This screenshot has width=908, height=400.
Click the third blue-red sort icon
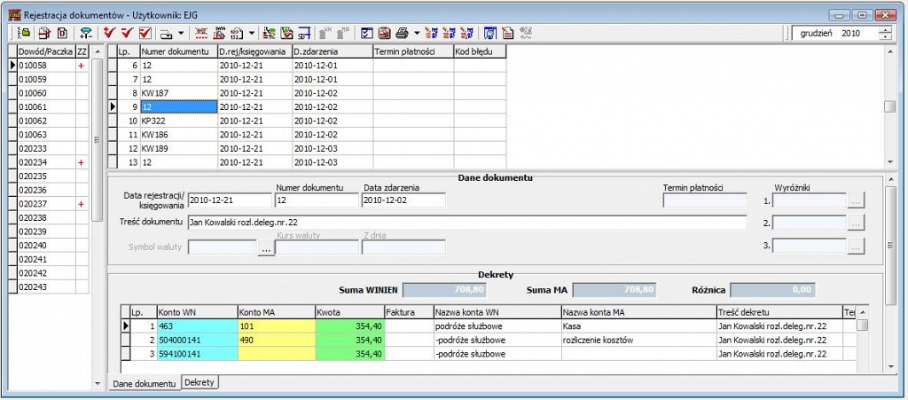click(466, 33)
